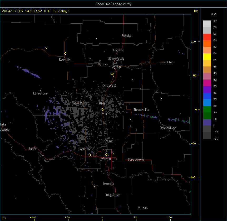Click the Limestone label
The height and width of the screenshot is (221, 227).
coord(40,93)
